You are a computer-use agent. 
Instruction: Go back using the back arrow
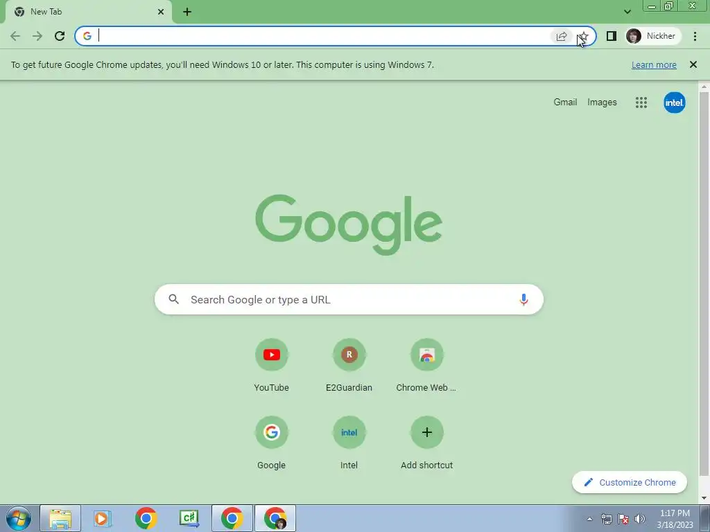coord(15,36)
